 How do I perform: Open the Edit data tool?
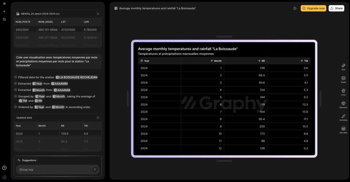(343, 130)
